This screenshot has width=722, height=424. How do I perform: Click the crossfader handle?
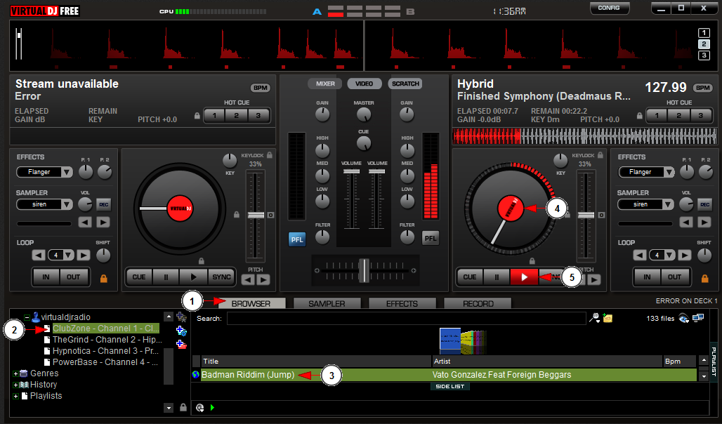click(x=364, y=270)
